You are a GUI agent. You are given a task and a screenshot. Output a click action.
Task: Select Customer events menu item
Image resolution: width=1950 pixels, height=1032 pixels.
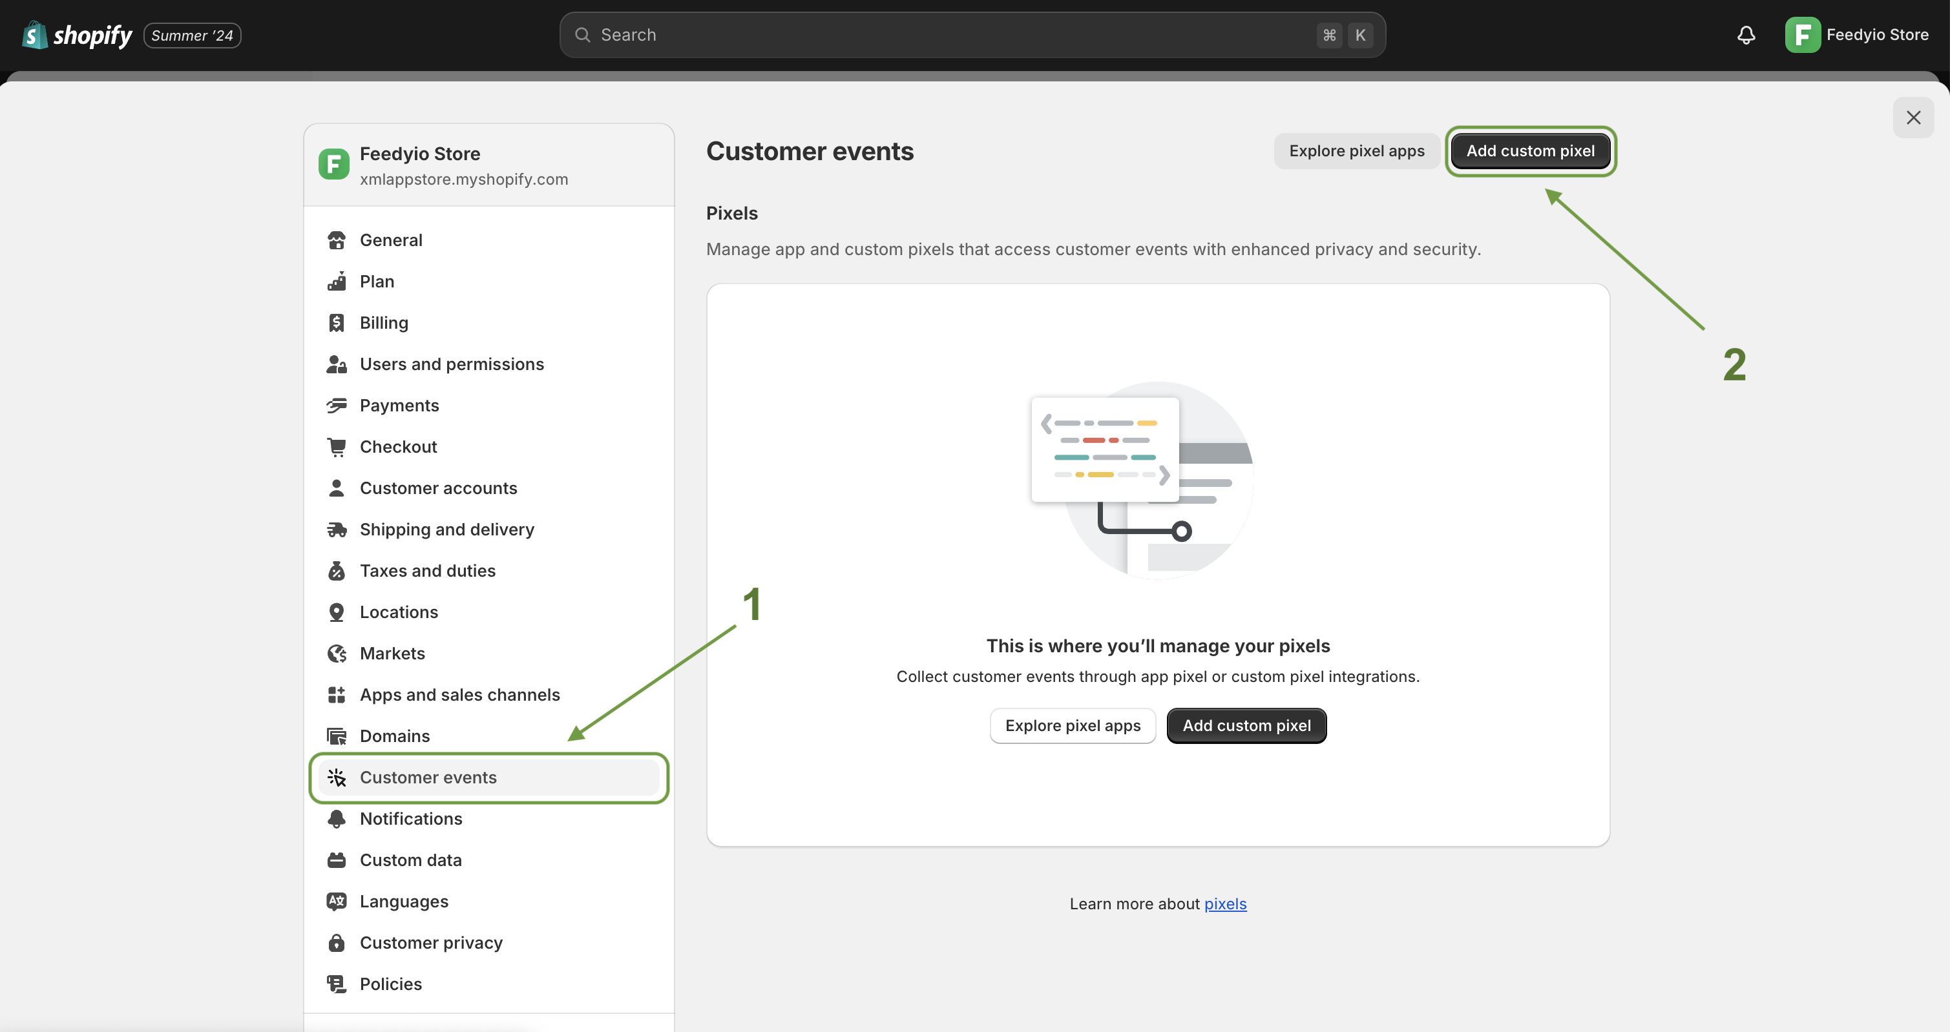pyautogui.click(x=489, y=777)
